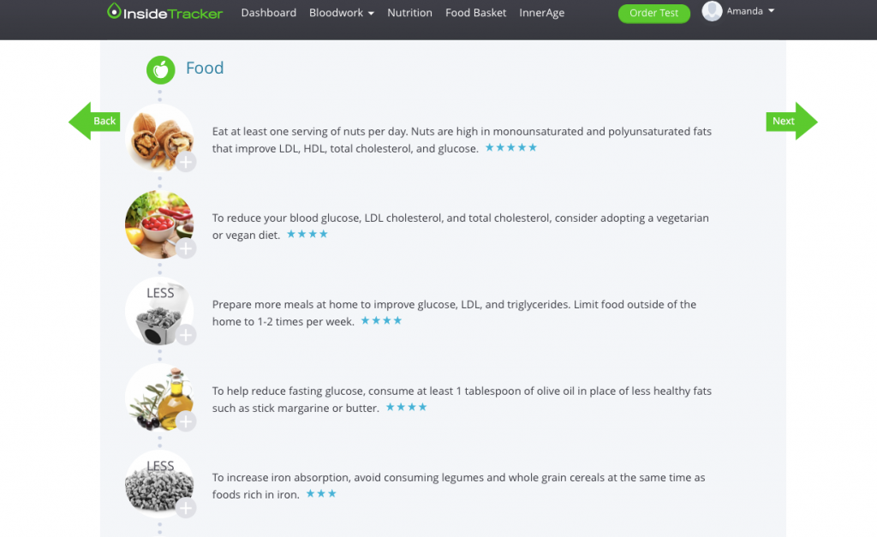Open the Dashboard menu item
877x537 pixels.
[269, 13]
